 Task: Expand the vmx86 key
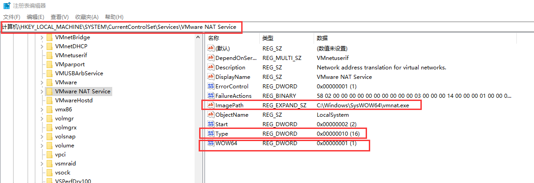coord(42,110)
